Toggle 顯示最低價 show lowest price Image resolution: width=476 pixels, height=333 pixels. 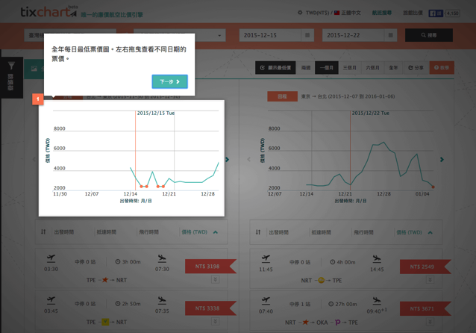(275, 68)
